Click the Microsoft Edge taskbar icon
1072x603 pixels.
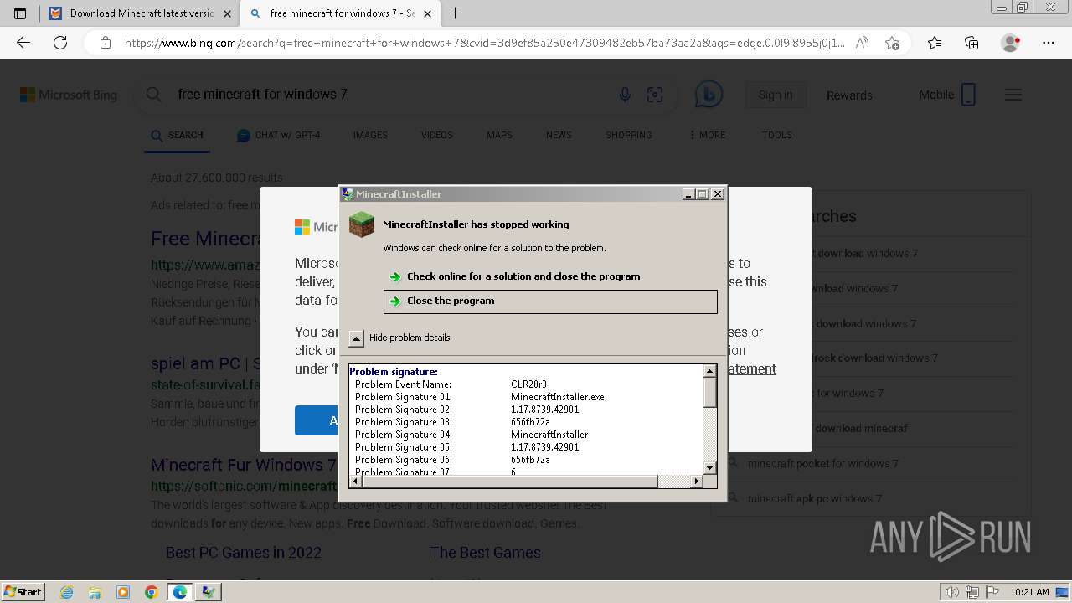[x=180, y=592]
